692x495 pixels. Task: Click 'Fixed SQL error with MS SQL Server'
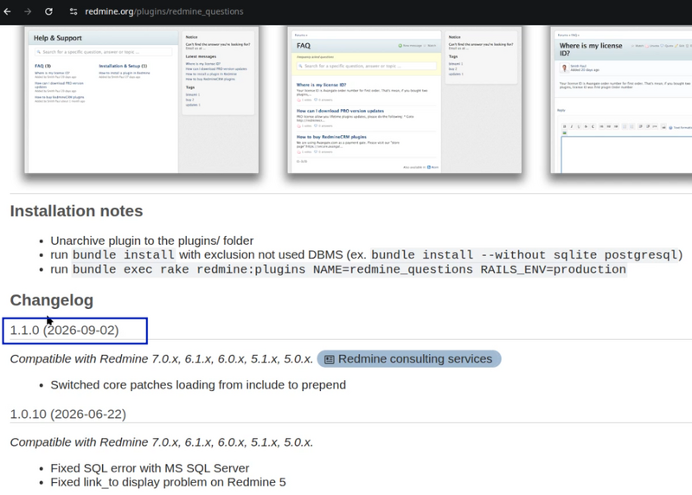150,468
